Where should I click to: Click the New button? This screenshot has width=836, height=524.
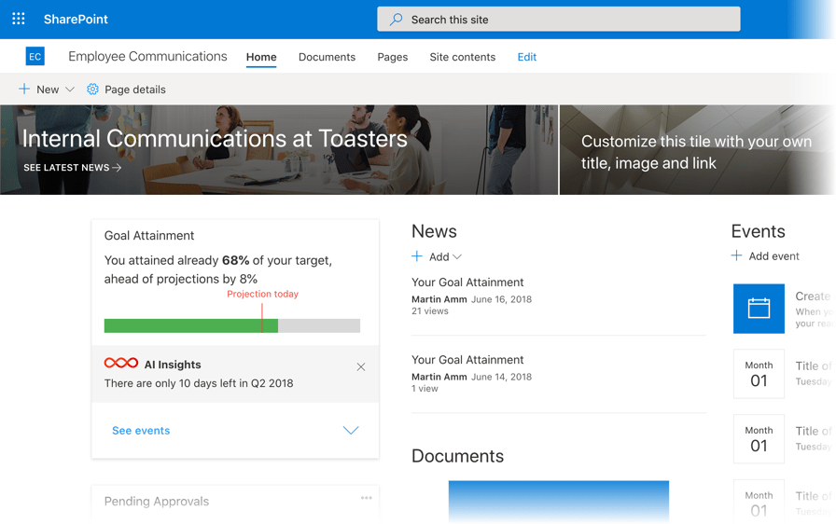click(47, 90)
